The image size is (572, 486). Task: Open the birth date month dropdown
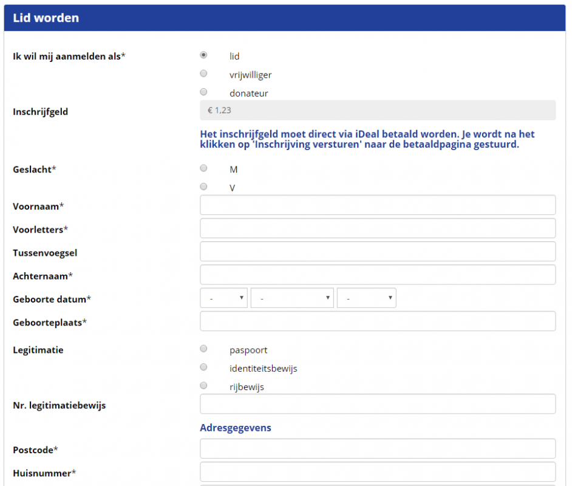coord(292,298)
